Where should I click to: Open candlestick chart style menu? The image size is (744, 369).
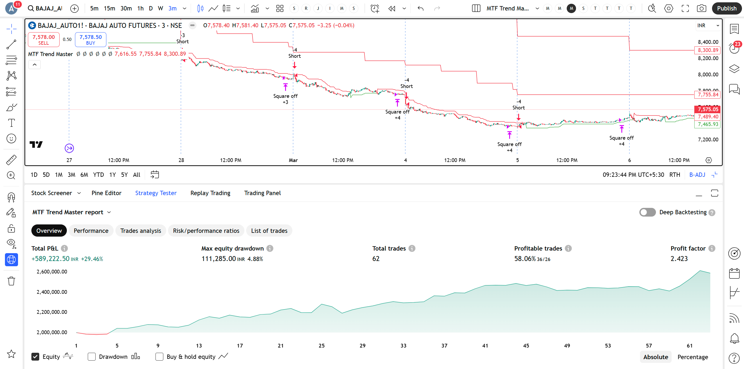[x=200, y=8]
